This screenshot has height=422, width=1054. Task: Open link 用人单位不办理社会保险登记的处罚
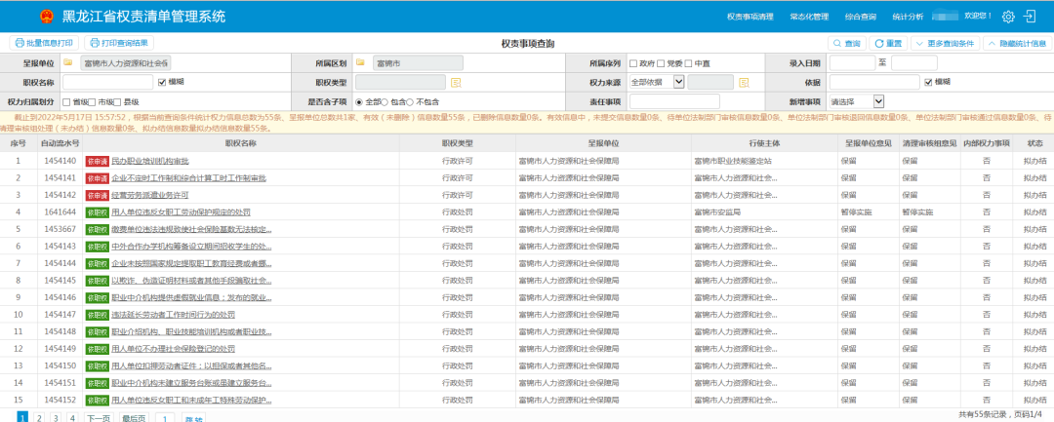[174, 349]
